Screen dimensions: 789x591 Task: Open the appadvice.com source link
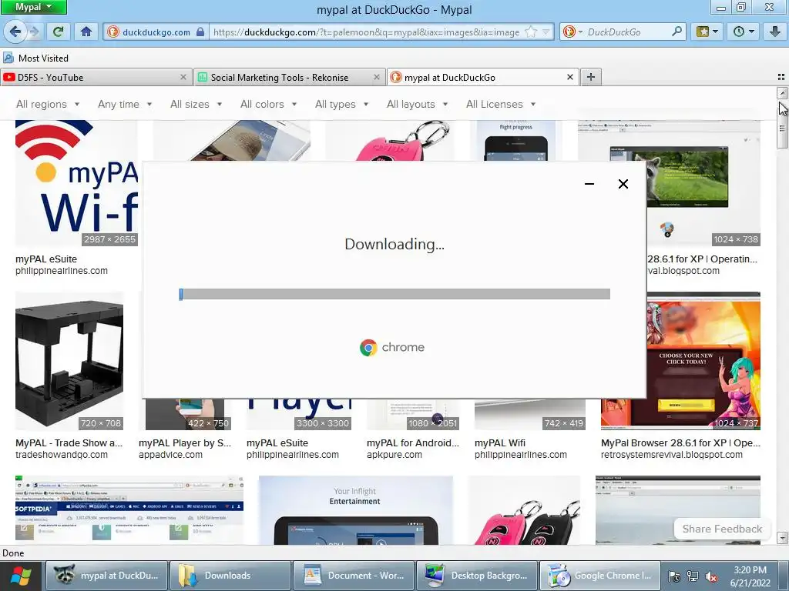[x=170, y=454]
